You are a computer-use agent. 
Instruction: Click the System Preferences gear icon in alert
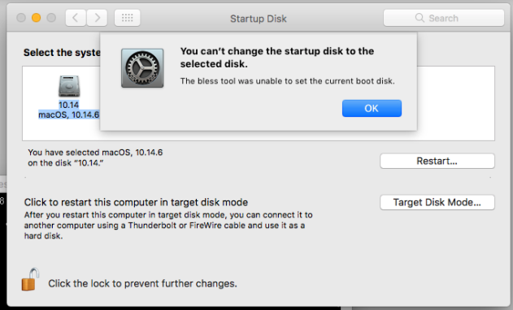coord(142,68)
